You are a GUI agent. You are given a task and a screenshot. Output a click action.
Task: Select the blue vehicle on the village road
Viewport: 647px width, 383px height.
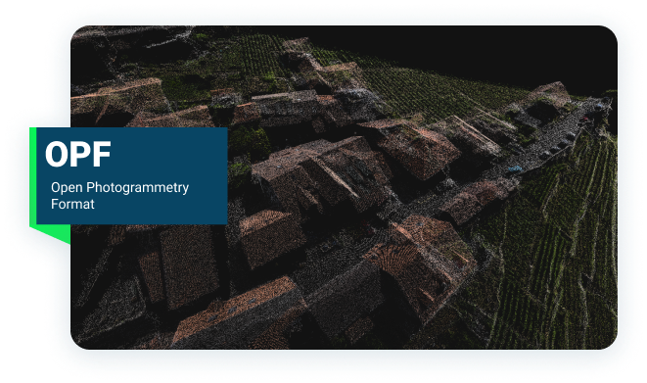coord(515,168)
